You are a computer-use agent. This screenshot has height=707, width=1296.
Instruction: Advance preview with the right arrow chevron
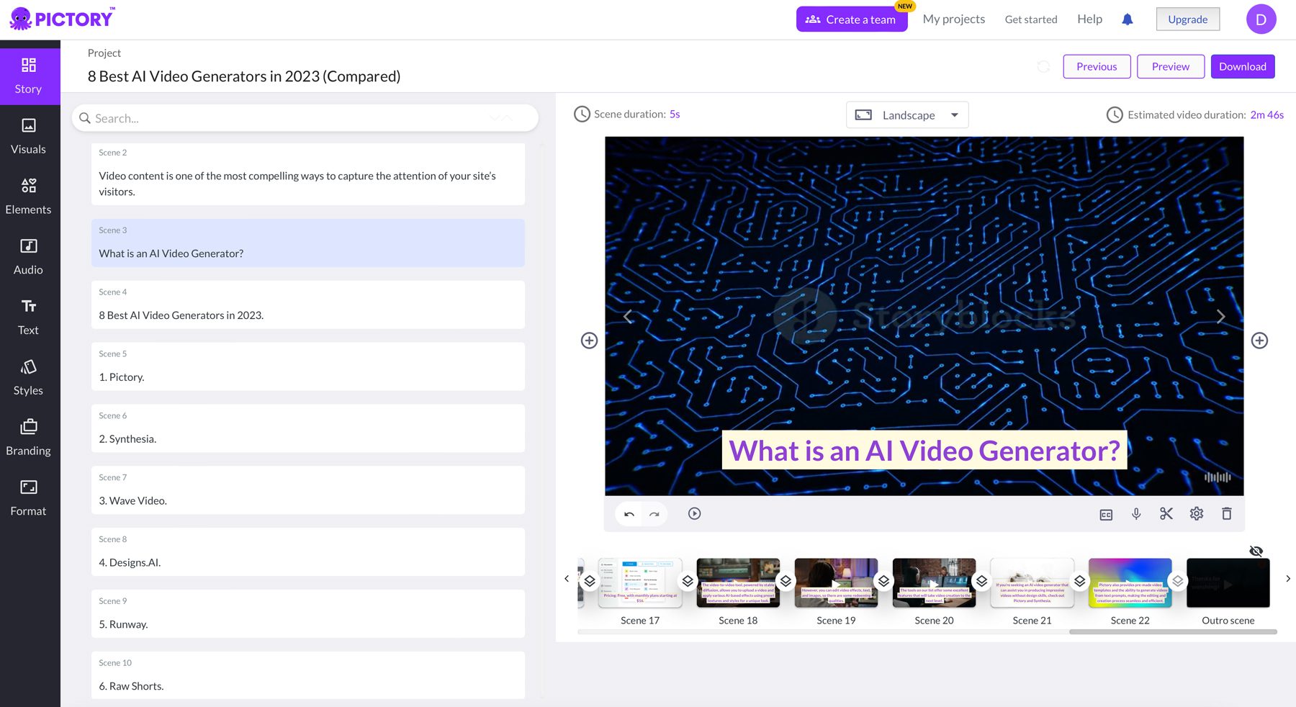coord(1221,316)
